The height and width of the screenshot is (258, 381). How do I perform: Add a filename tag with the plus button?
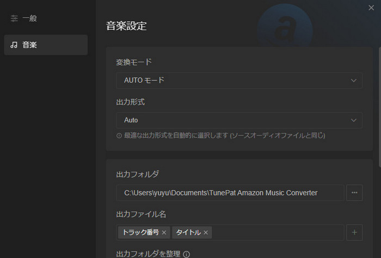(x=354, y=232)
